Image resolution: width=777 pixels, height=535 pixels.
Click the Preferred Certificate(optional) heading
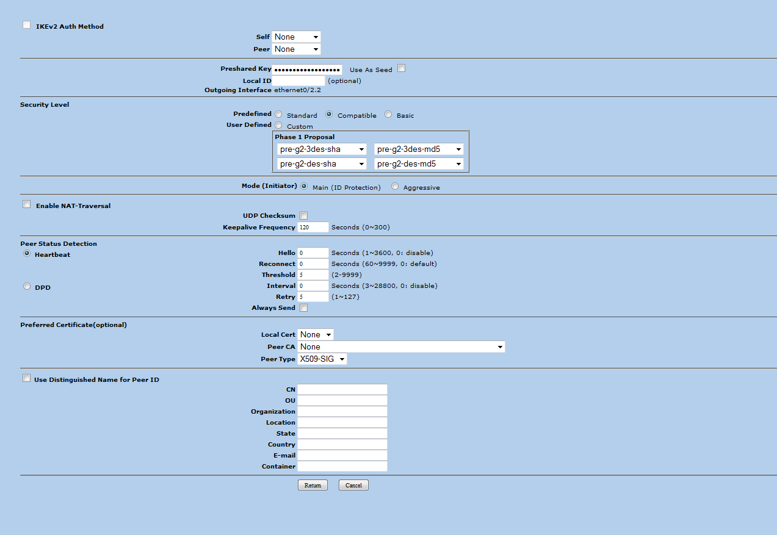tap(73, 325)
